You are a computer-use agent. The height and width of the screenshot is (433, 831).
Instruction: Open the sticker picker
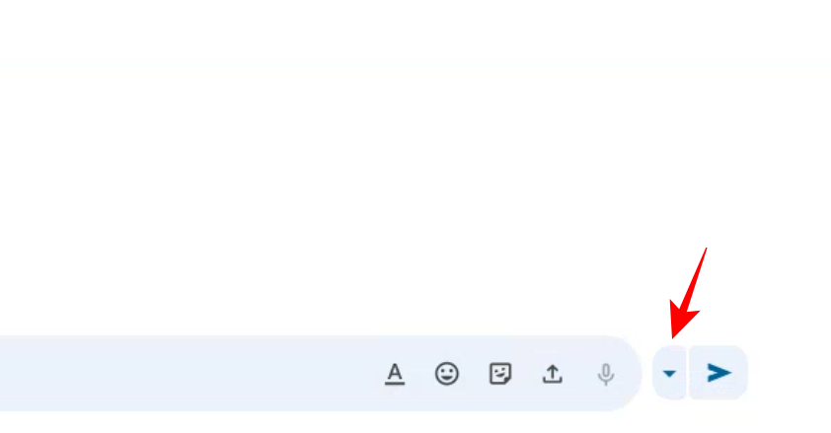pyautogui.click(x=500, y=374)
